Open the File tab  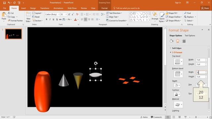pos(4,8)
